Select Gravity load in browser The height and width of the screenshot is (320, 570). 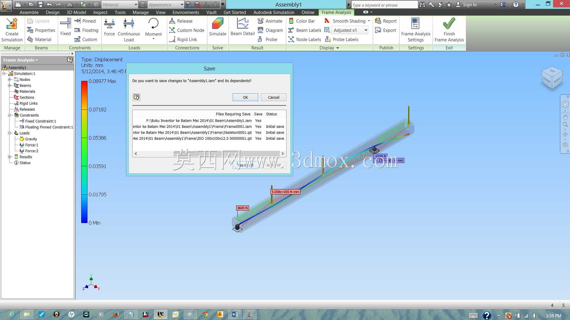pyautogui.click(x=28, y=139)
